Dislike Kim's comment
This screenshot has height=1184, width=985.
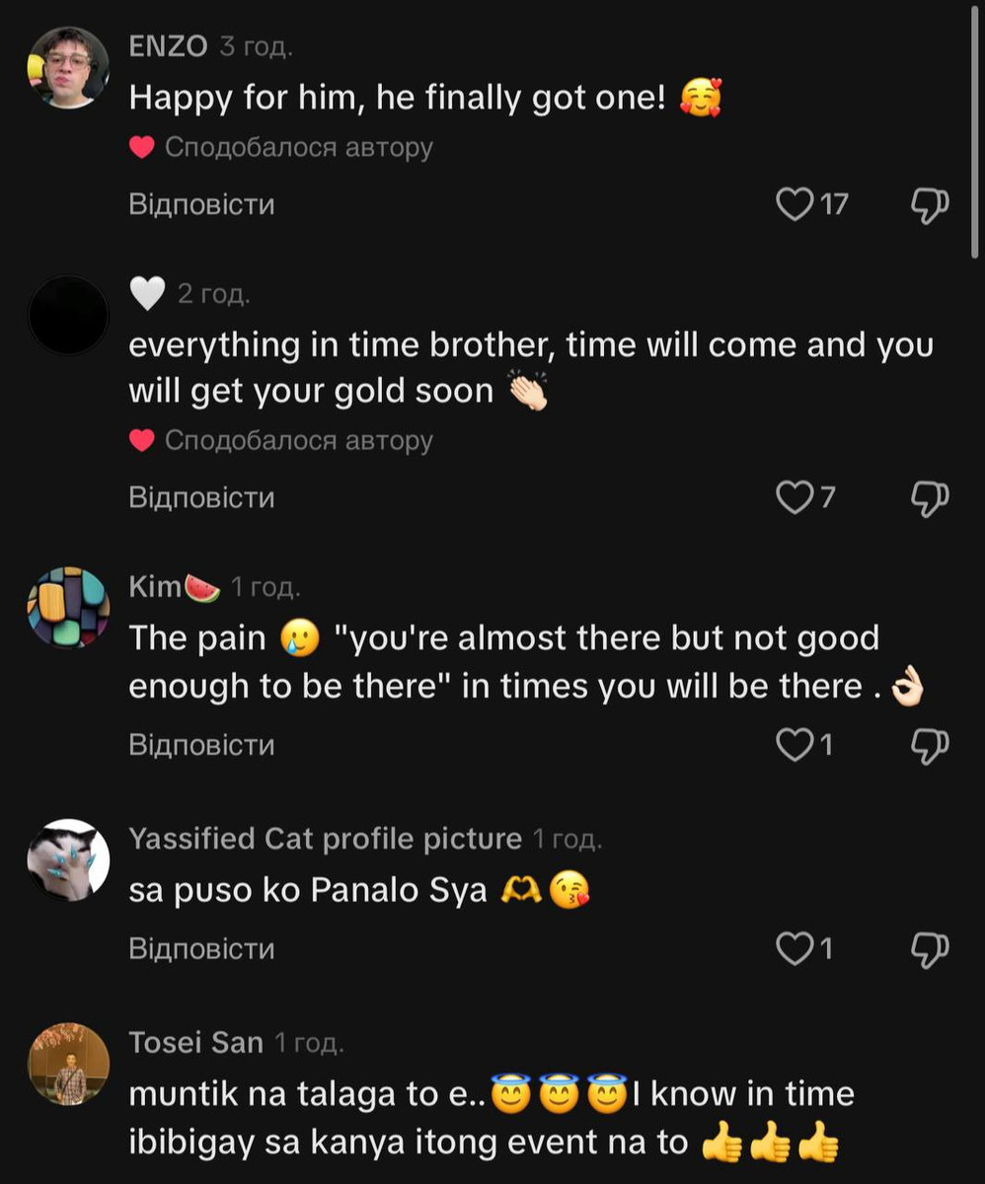point(929,745)
